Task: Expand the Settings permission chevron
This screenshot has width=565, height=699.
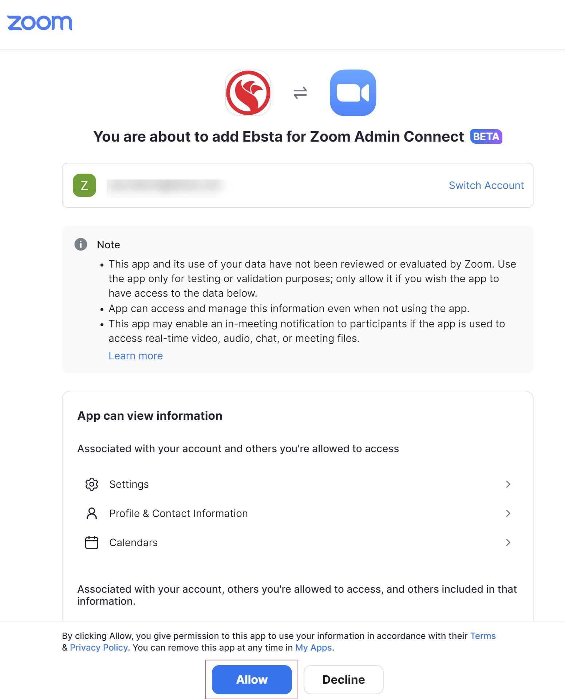Action: (x=508, y=484)
